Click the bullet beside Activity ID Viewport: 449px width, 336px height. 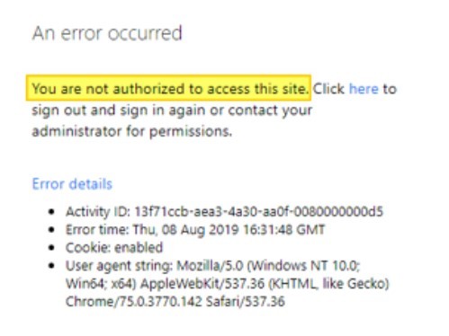pyautogui.click(x=51, y=212)
